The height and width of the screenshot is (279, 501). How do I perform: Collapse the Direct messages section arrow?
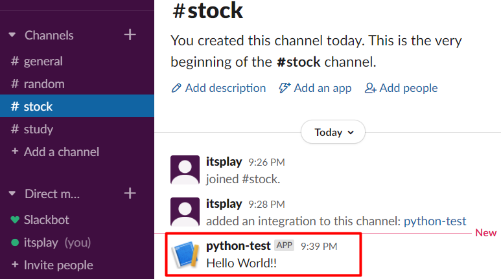(x=12, y=194)
